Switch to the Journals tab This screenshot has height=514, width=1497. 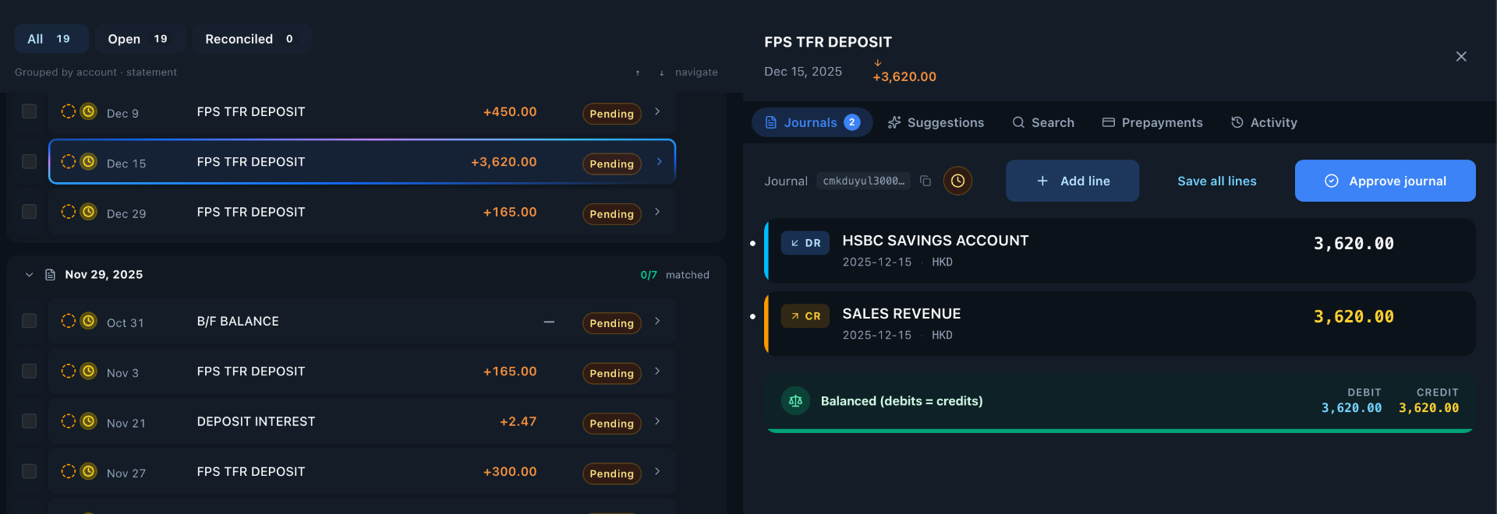[x=812, y=122]
